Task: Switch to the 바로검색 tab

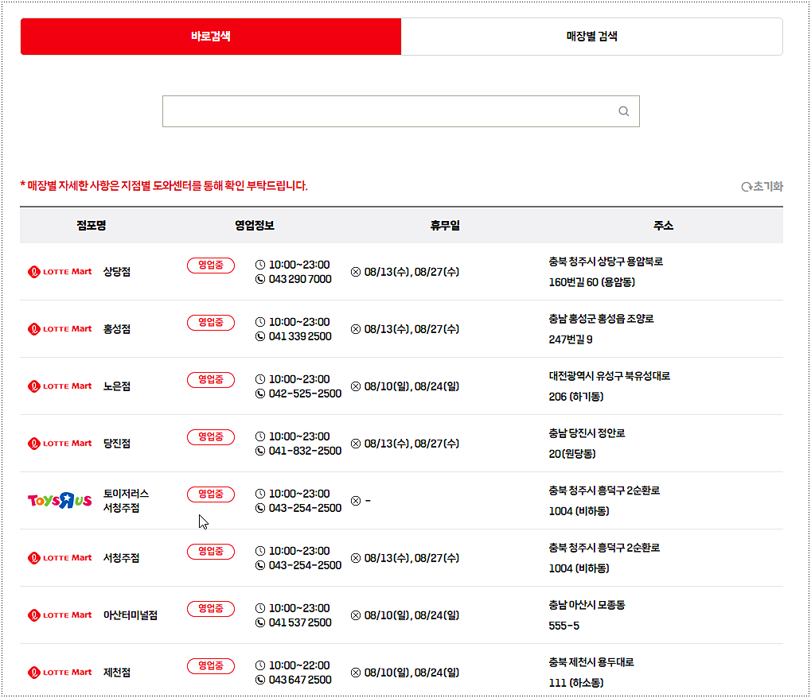Action: point(210,37)
